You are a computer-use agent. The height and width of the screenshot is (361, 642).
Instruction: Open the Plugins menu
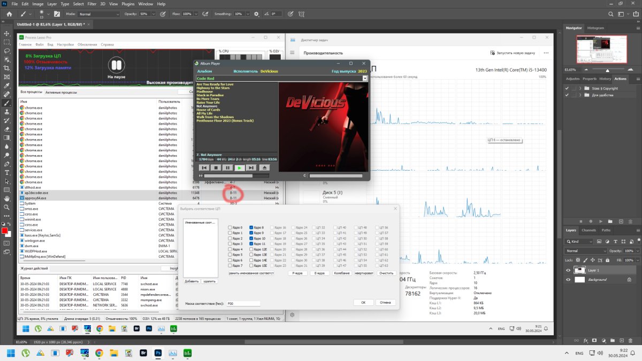click(x=129, y=4)
